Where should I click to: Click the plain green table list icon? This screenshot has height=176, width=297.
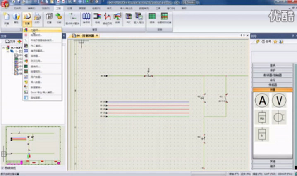152,16
